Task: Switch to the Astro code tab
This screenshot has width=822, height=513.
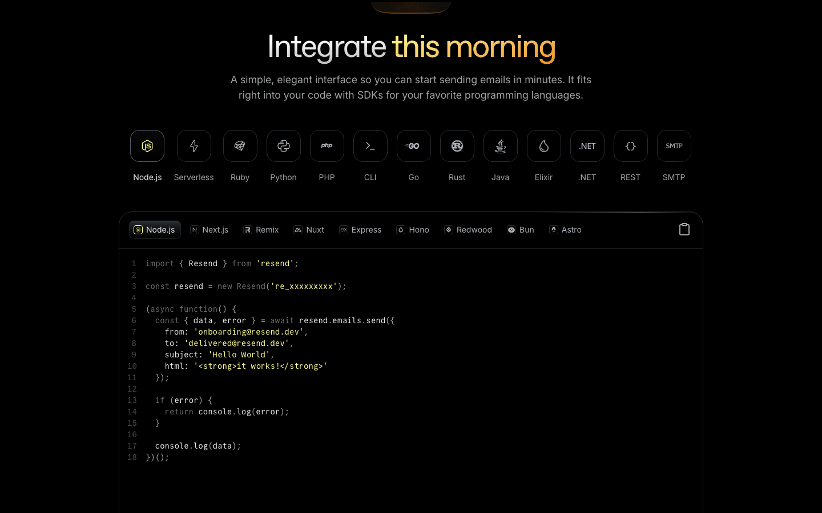Action: 566,230
